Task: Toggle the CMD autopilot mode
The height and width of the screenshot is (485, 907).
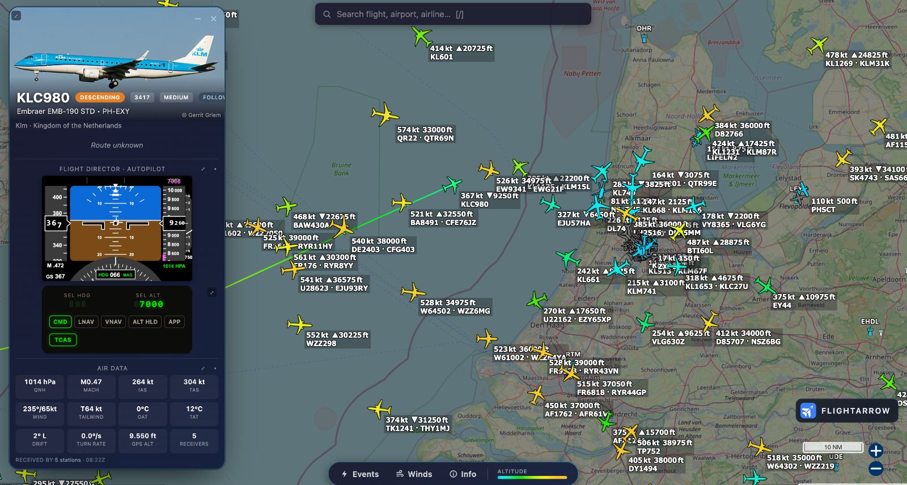Action: click(x=61, y=322)
